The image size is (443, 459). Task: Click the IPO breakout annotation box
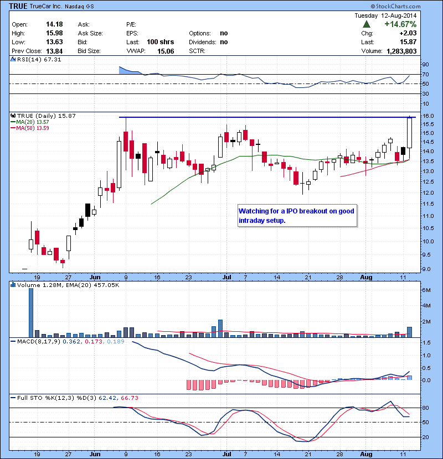(x=297, y=216)
